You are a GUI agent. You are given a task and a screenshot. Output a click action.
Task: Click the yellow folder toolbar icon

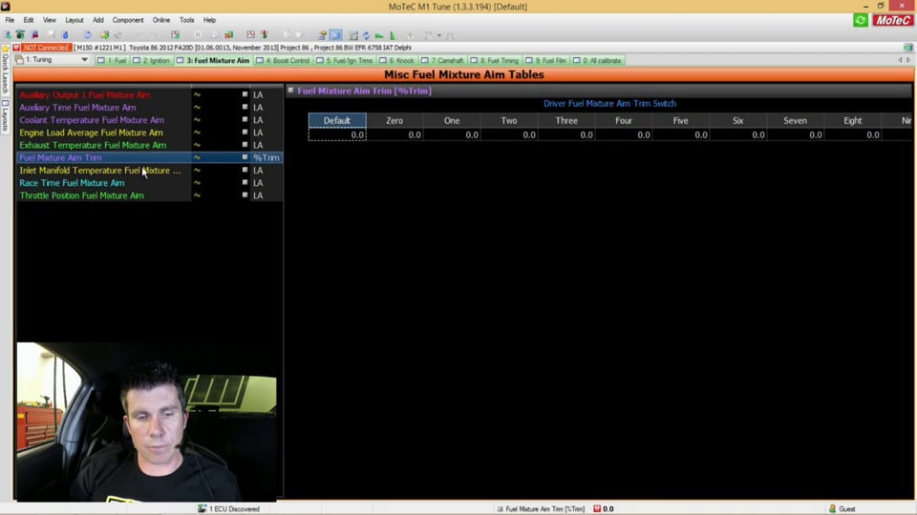coord(105,35)
